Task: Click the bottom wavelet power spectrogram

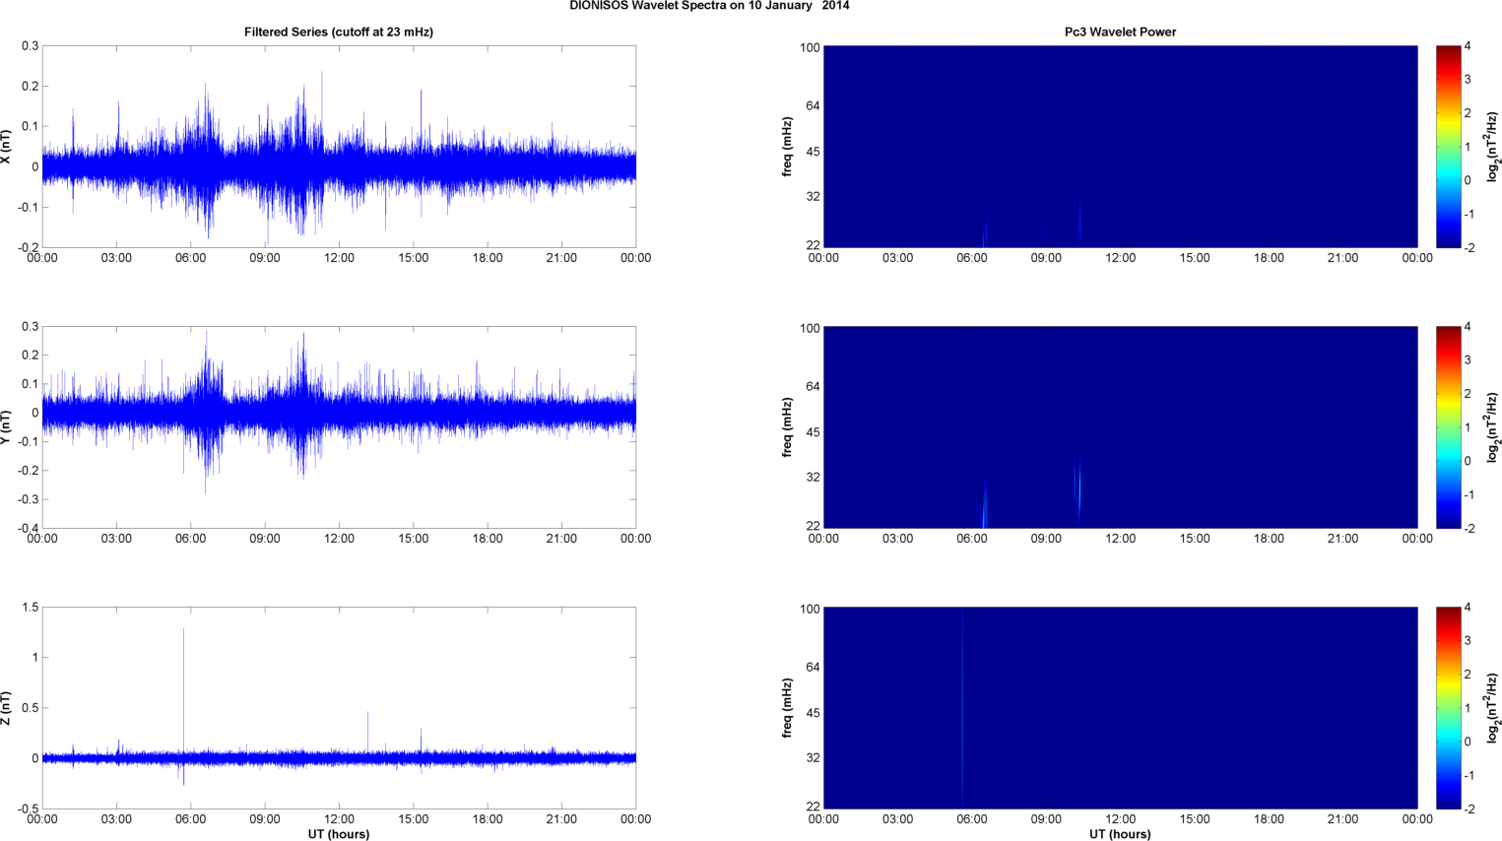Action: (x=1120, y=708)
